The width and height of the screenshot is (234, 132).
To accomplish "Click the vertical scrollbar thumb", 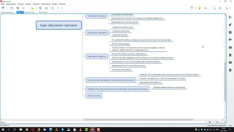I will (225, 81).
